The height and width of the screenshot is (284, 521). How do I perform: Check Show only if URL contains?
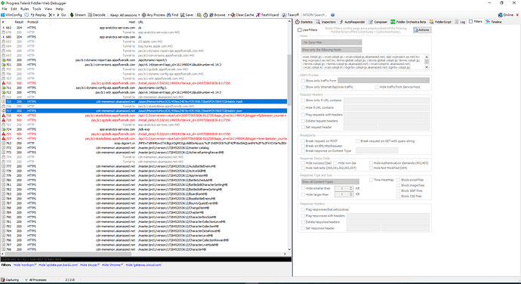click(303, 100)
